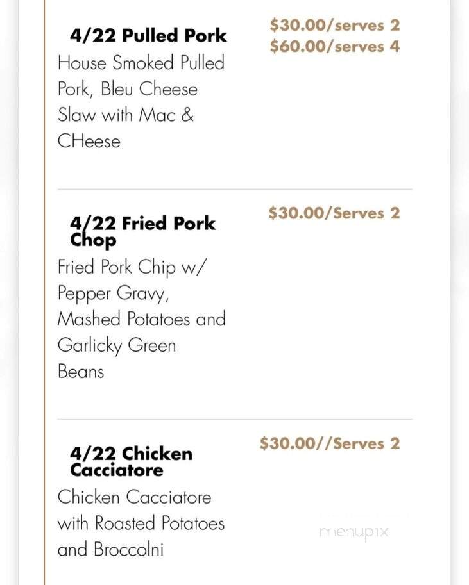Click the gold vertical border line at left
This screenshot has height=585, width=469.
44,292
